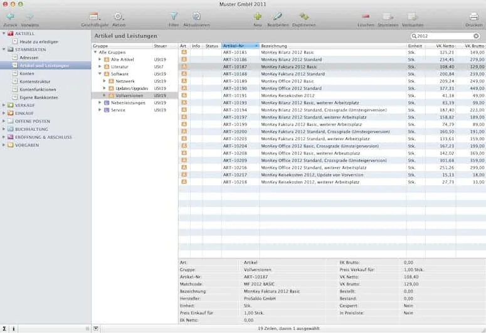Click the Matchcode value MF 2012 BASIC
486x333 pixels.
[x=259, y=284]
